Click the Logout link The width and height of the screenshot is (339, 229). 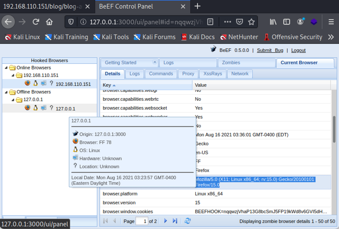tap(298, 50)
